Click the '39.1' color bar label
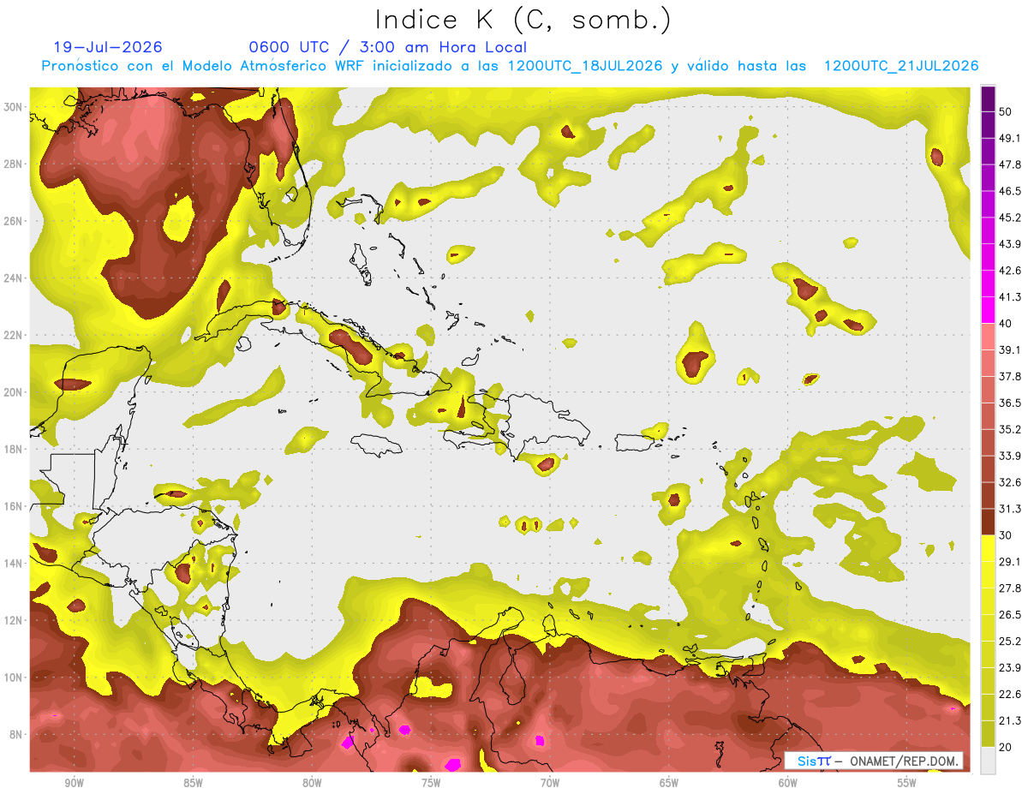This screenshot has width=1028, height=794. coord(1009,350)
